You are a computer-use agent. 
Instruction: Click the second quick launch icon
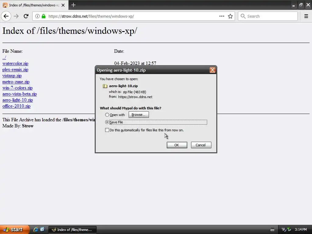point(42,229)
